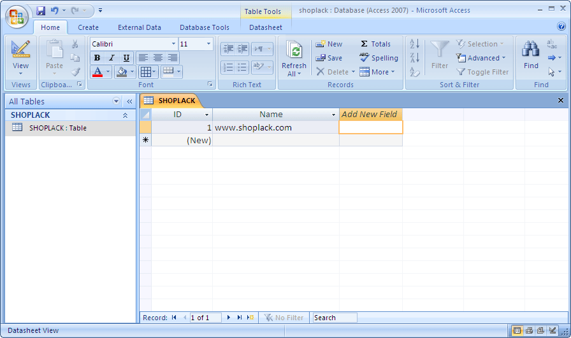The height and width of the screenshot is (338, 571).
Task: Click the www.shoplack.com cell
Action: 276,128
